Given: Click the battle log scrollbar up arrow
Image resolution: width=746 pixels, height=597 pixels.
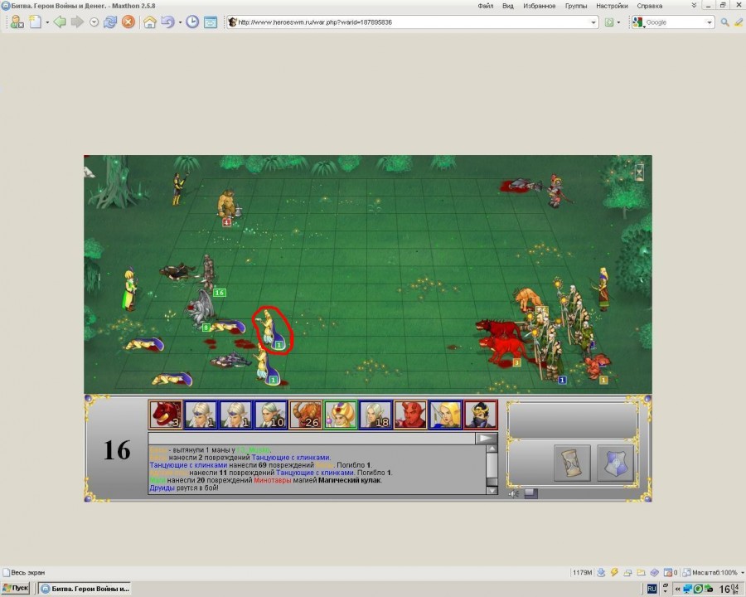Looking at the screenshot, I should click(x=492, y=449).
